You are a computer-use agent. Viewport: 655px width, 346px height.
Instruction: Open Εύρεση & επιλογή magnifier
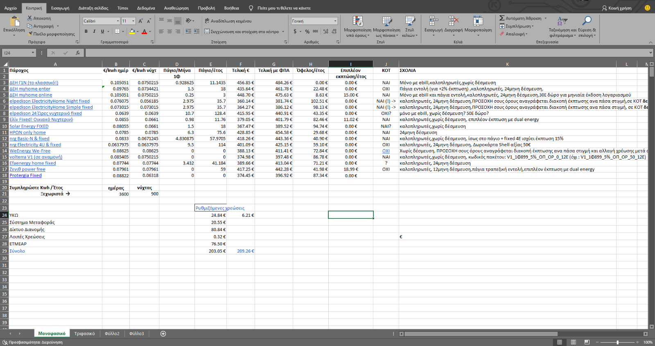(x=587, y=27)
